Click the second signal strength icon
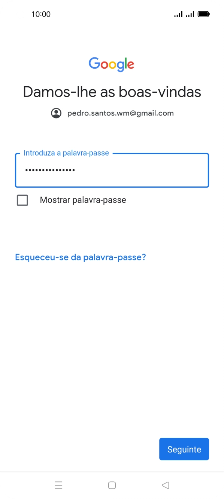The image size is (224, 499). pyautogui.click(x=189, y=14)
